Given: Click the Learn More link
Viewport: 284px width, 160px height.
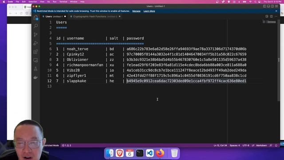Looking at the screenshot, I should 149,11.
